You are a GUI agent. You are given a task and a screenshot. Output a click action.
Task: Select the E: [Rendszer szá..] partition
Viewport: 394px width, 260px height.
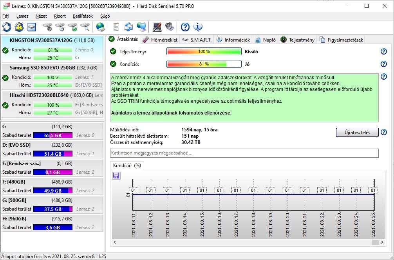[x=52, y=167]
